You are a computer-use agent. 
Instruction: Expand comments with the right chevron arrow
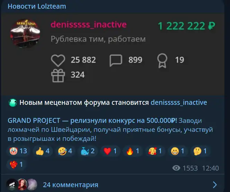[215, 185]
